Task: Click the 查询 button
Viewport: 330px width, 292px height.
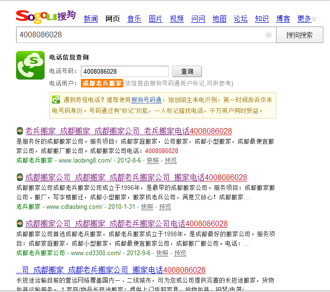Action: point(187,71)
